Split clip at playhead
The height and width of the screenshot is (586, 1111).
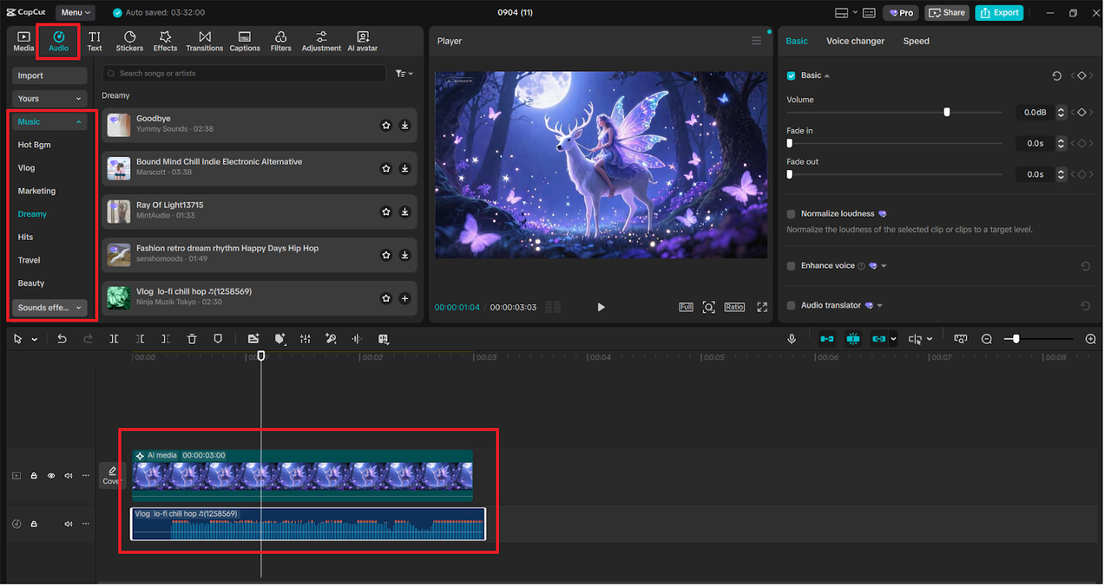click(x=114, y=339)
